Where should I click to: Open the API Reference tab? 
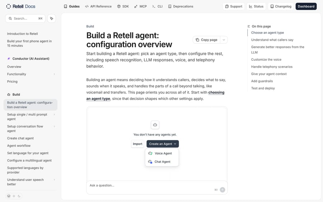tap(98, 6)
